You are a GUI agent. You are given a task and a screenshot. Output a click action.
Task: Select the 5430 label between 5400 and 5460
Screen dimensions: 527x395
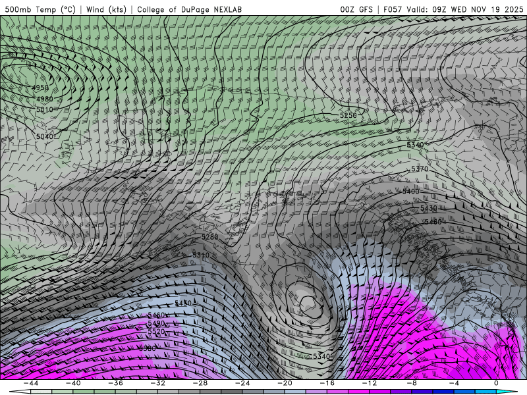click(429, 208)
